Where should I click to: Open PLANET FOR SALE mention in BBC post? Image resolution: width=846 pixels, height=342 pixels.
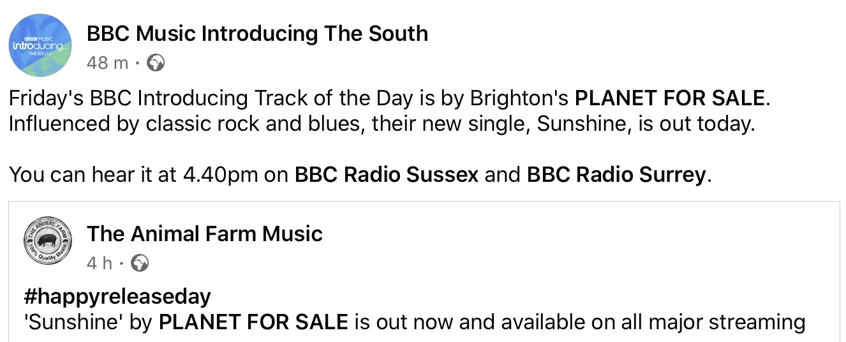(669, 98)
